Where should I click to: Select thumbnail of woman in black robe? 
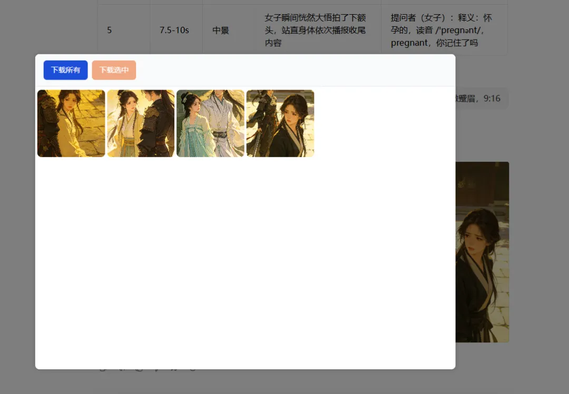coord(280,123)
